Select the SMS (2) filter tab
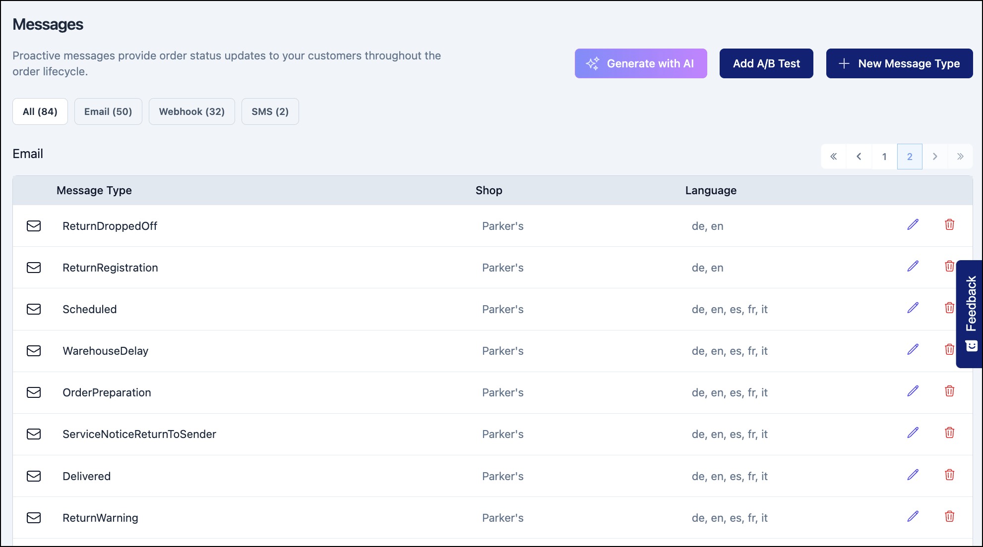The height and width of the screenshot is (547, 983). pyautogui.click(x=270, y=111)
